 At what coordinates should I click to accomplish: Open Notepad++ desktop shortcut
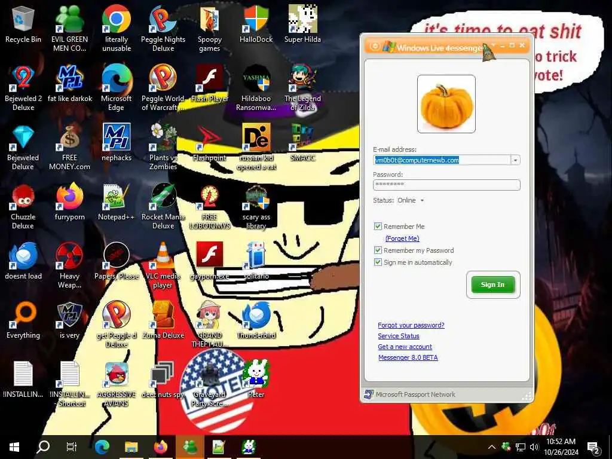click(x=117, y=203)
